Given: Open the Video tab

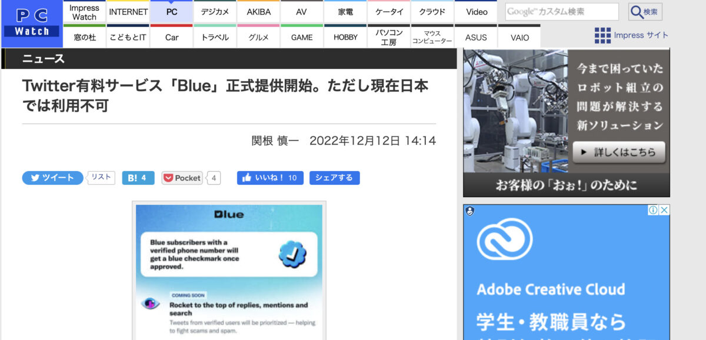Looking at the screenshot, I should coord(477,12).
